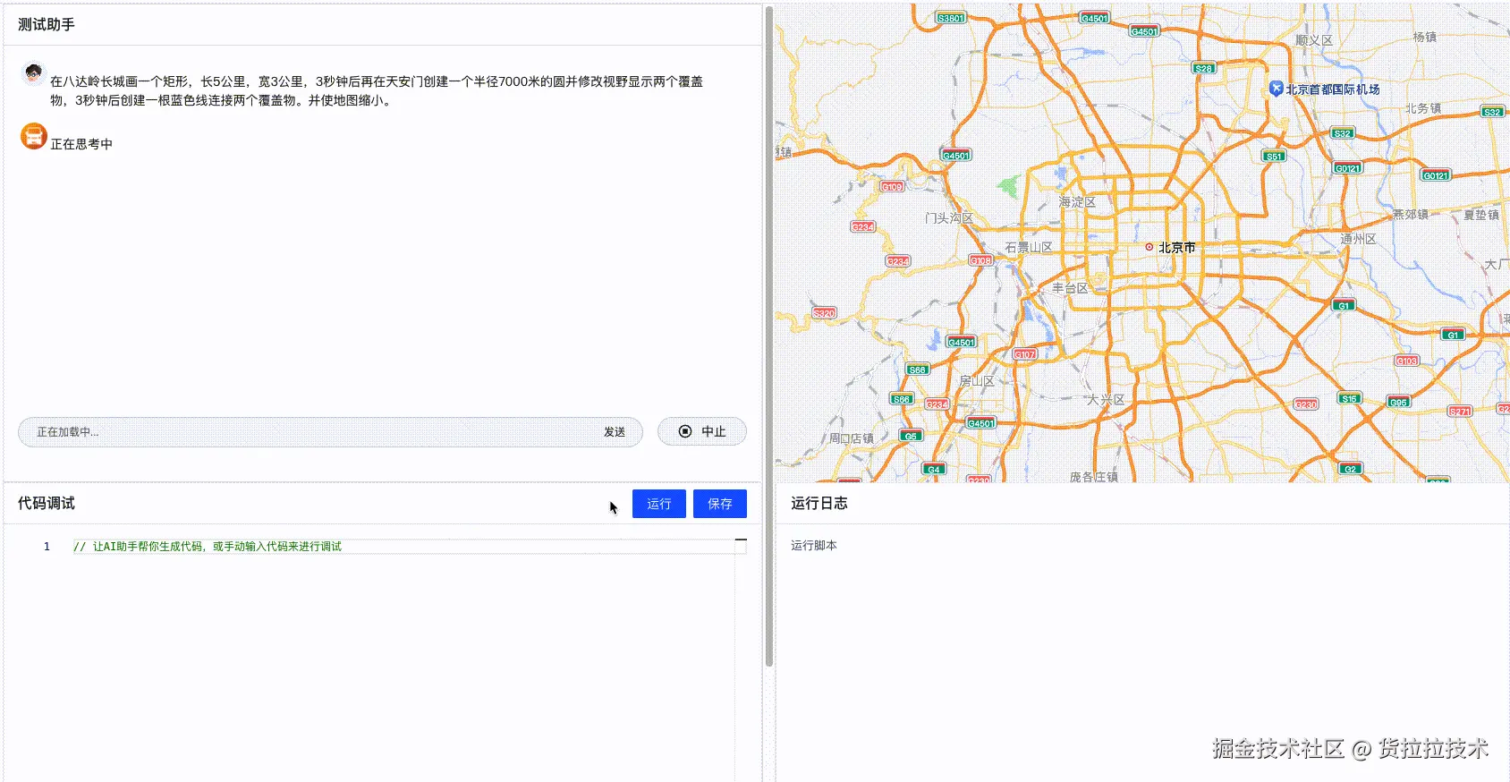Click the 运行脚本 log entry

click(x=814, y=546)
